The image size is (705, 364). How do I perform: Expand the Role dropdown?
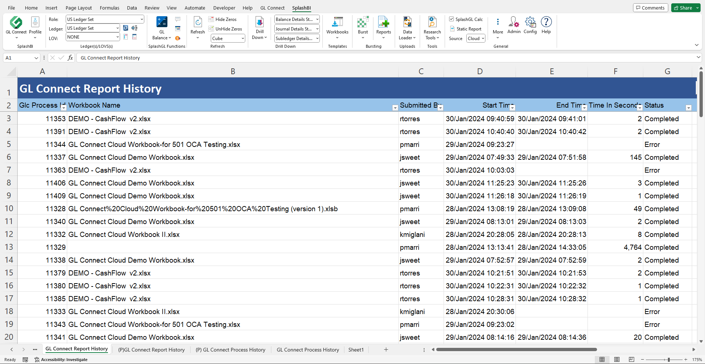[x=142, y=19]
